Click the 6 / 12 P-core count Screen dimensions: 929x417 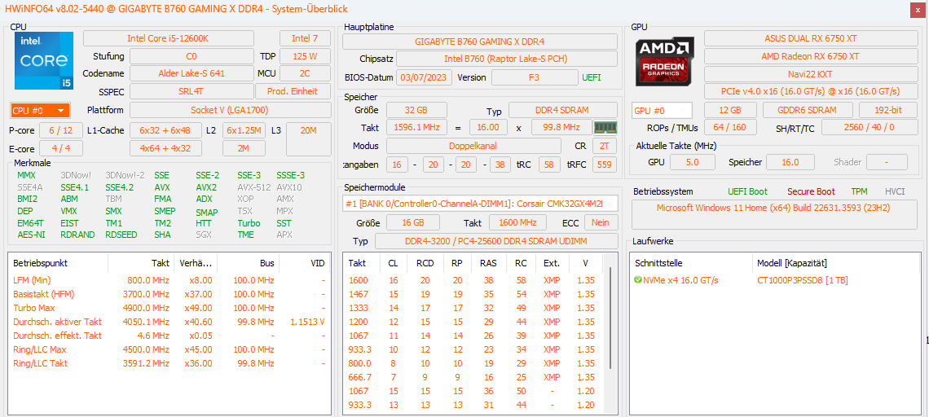pos(61,130)
